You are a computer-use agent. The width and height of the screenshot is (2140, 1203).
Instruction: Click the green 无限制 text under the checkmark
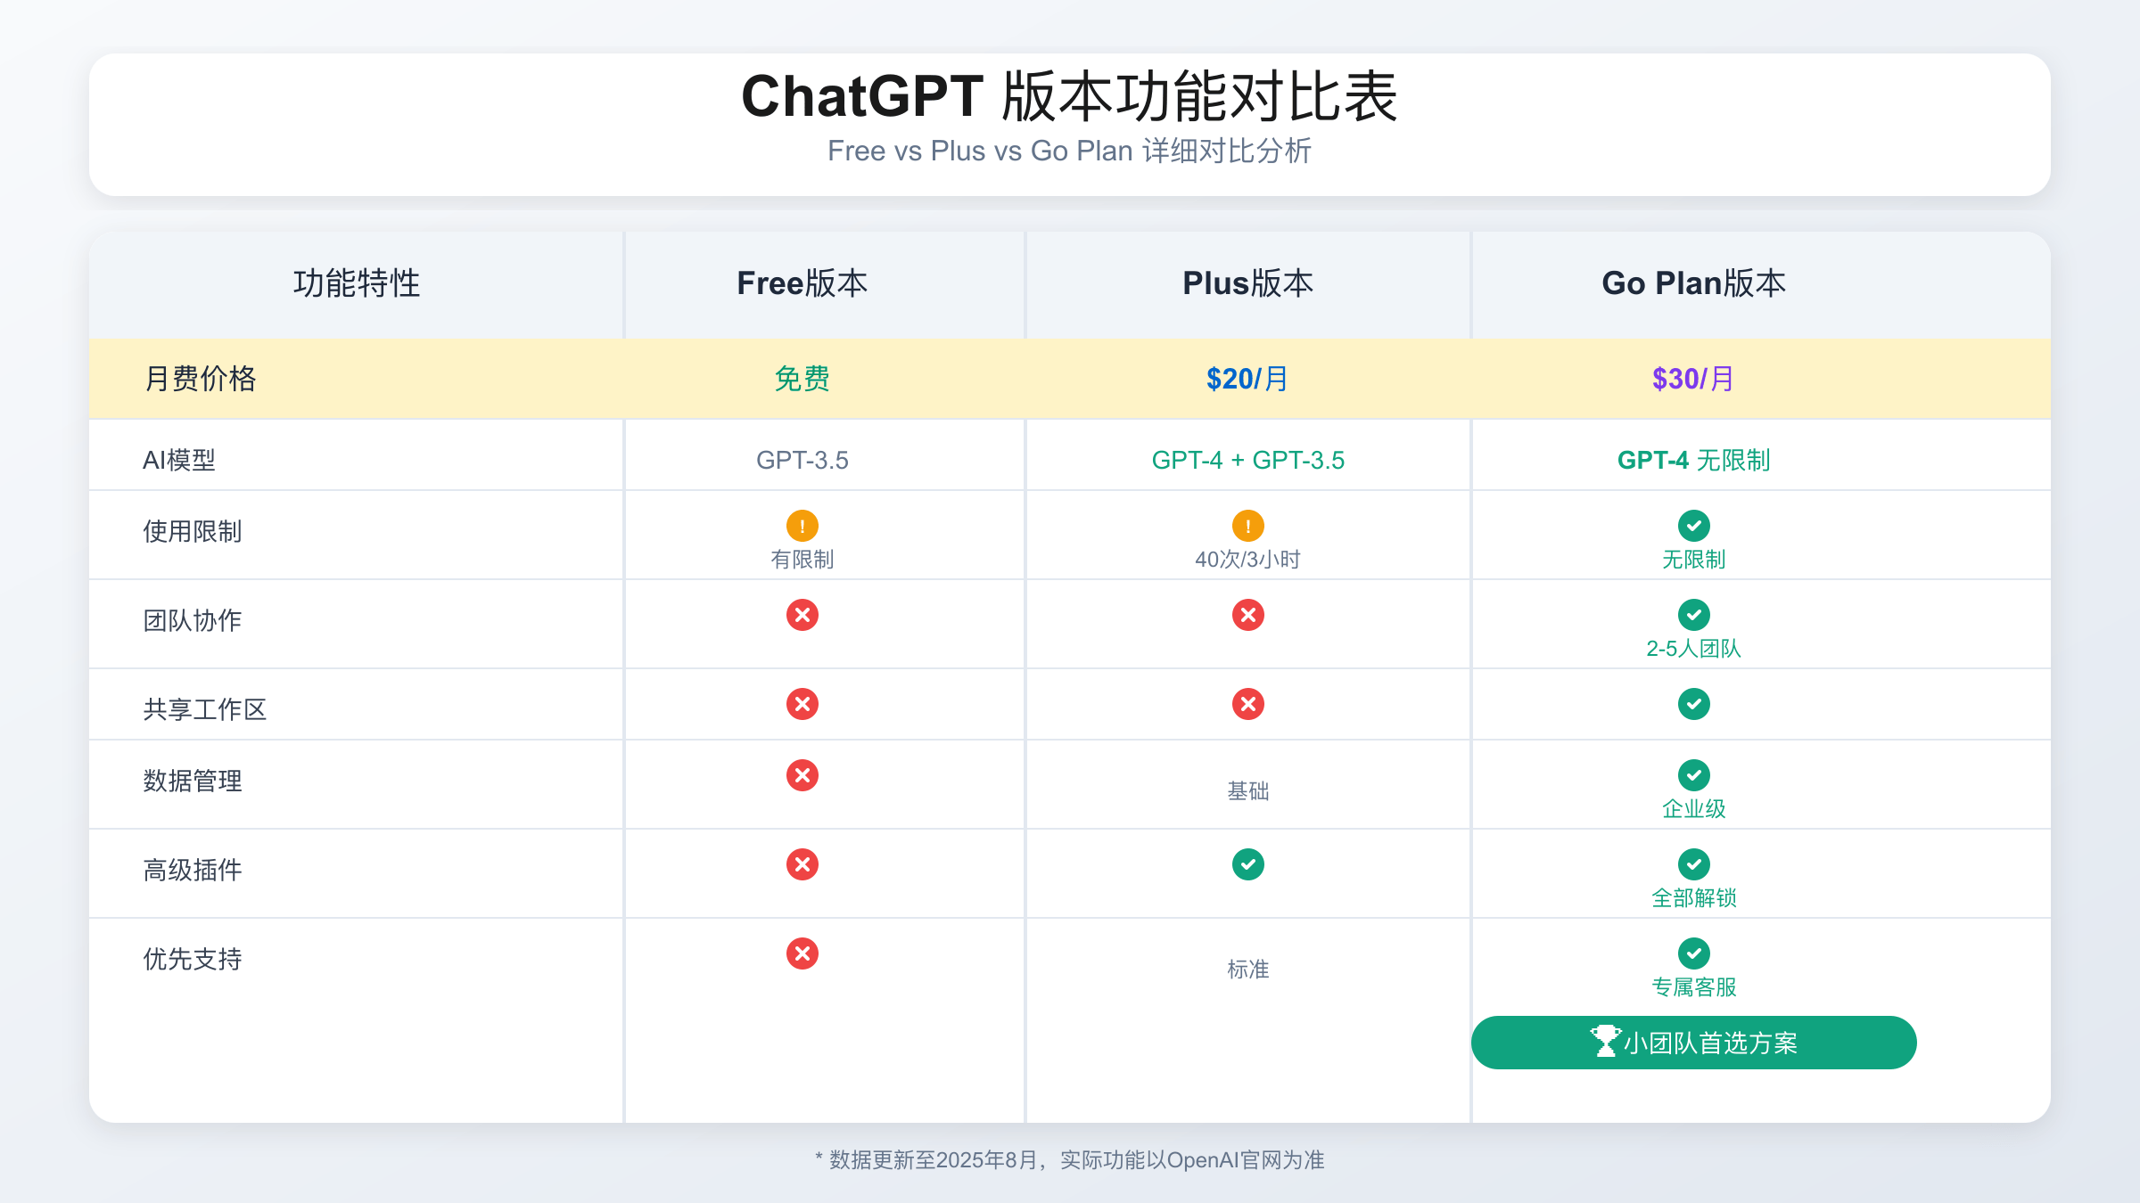[x=1694, y=560]
